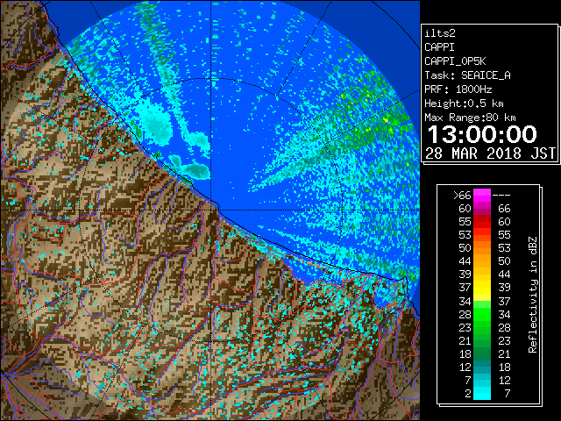Click the Max Range:80 km line
This screenshot has width=561, height=421.
click(470, 118)
